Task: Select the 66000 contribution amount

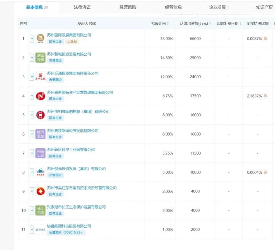Action: point(195,39)
